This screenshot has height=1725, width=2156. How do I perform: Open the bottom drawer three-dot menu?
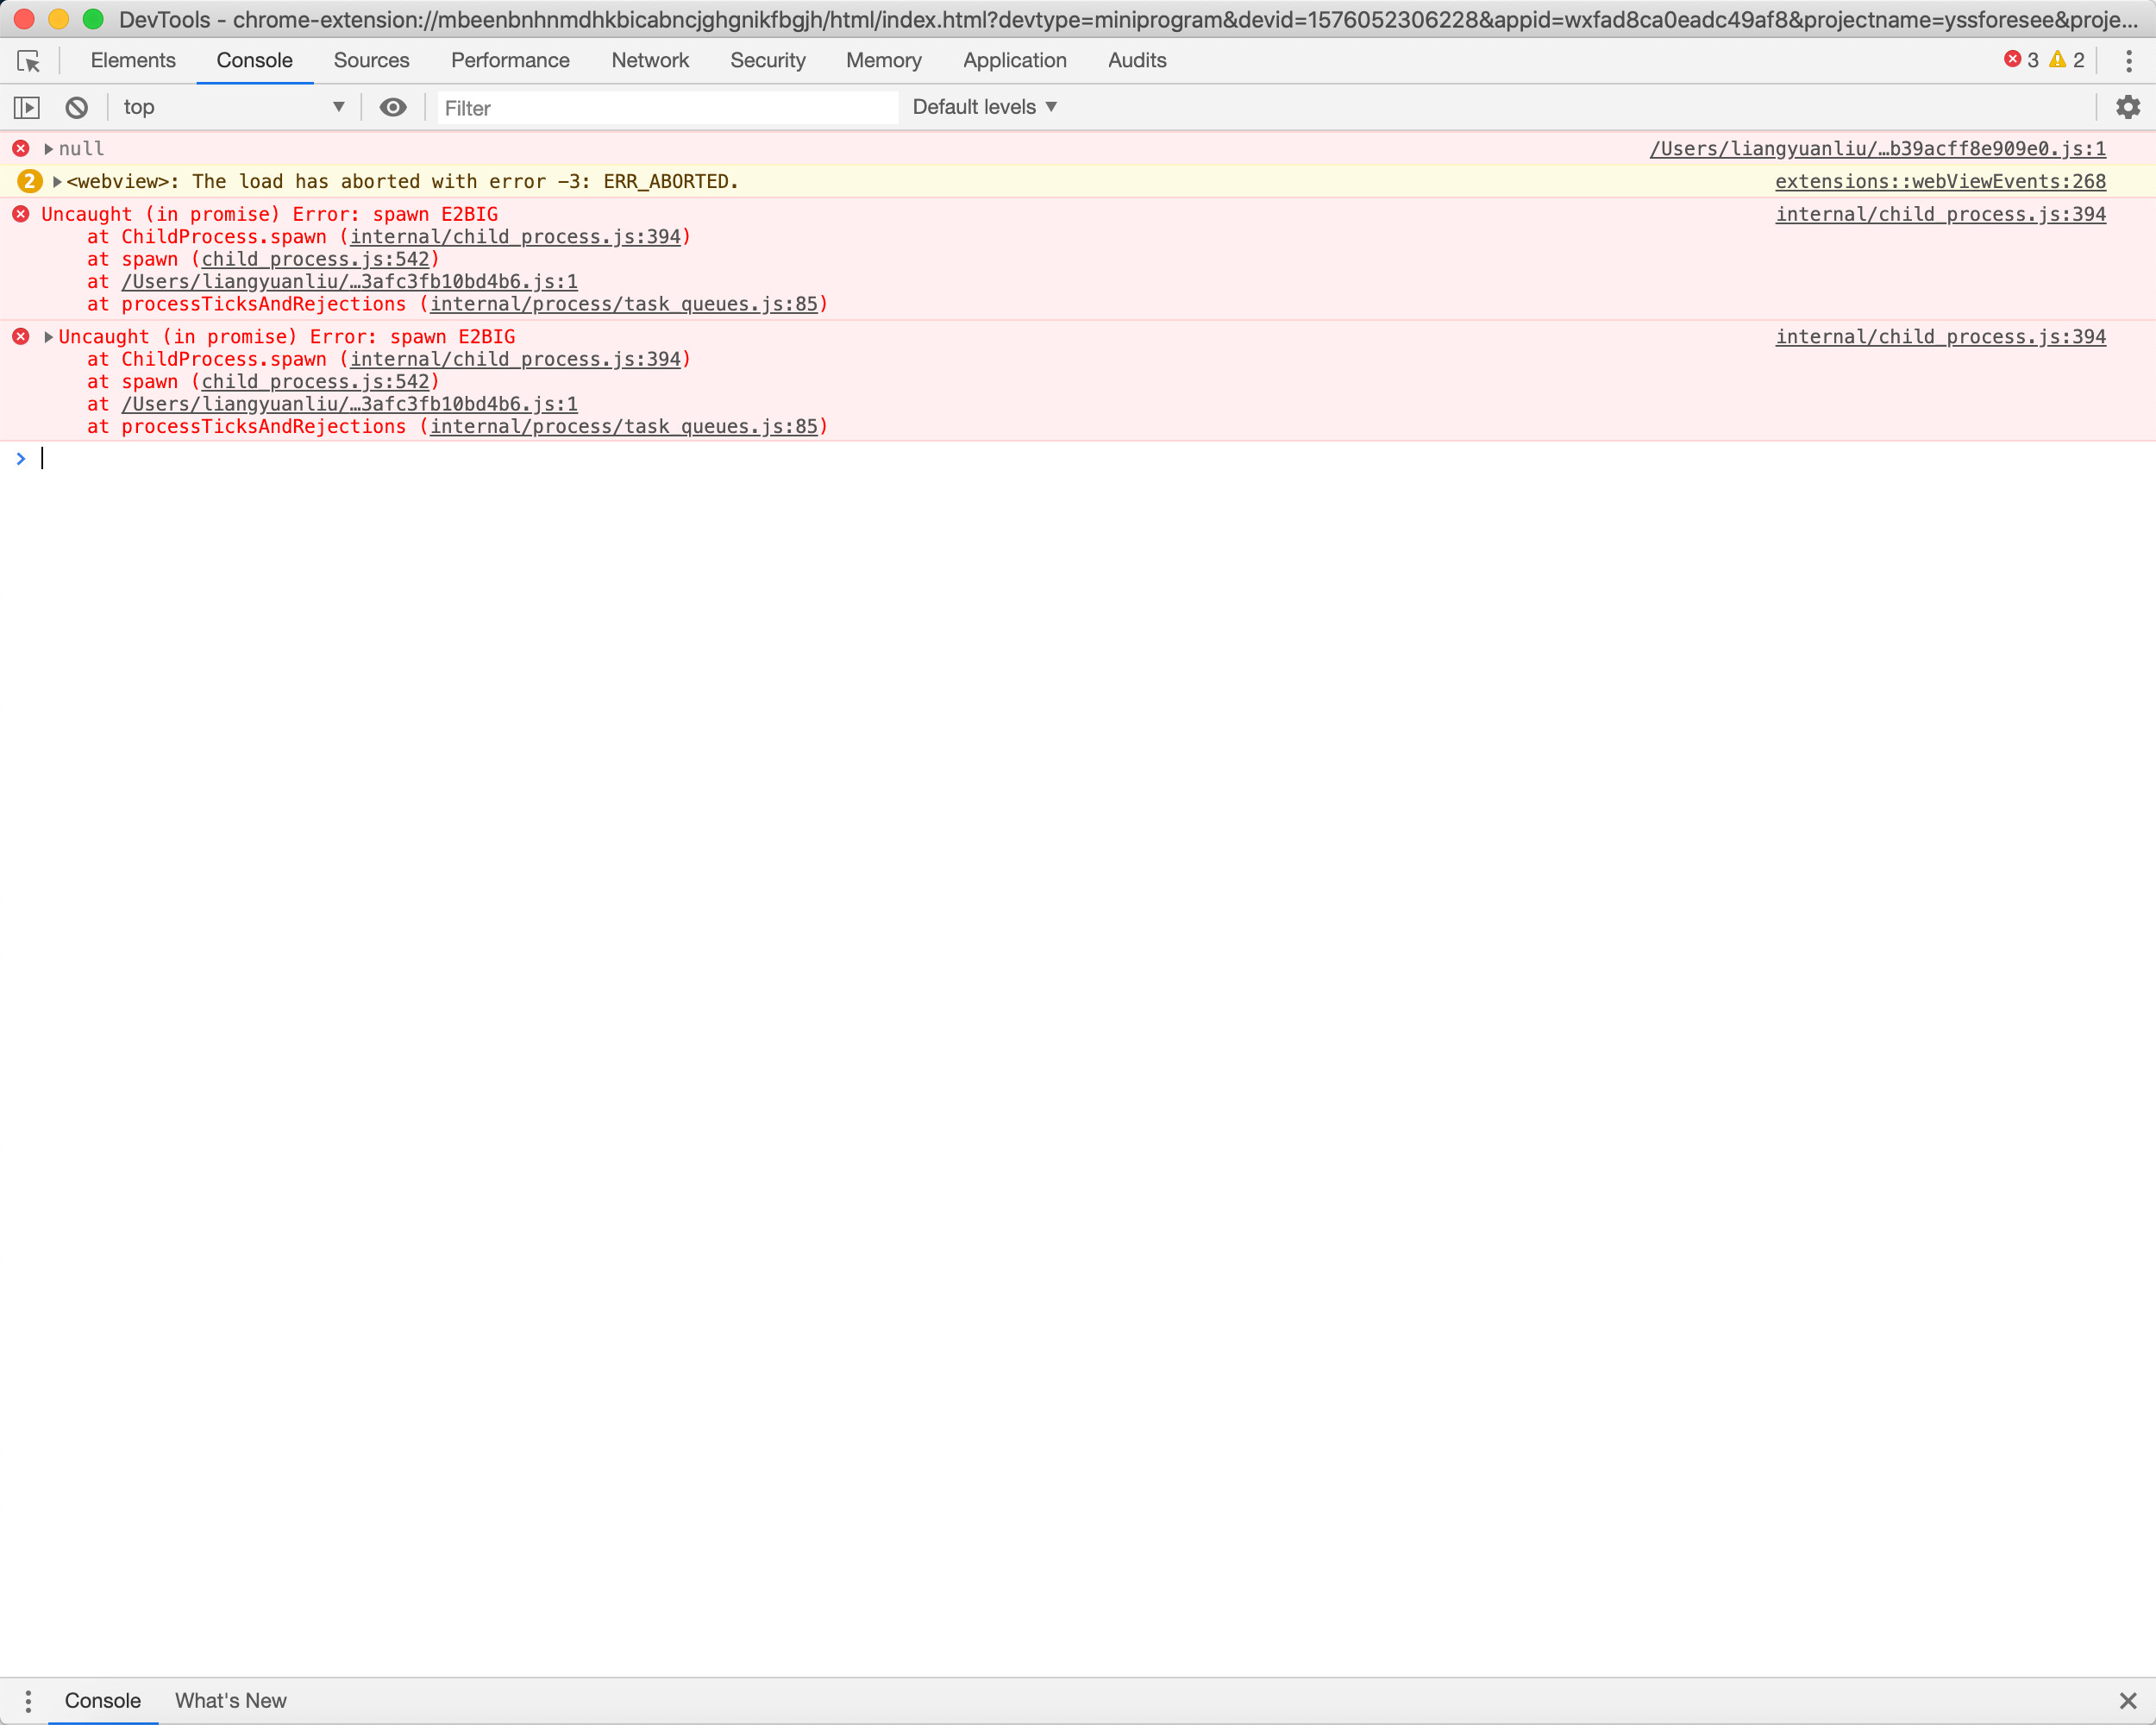(x=28, y=1700)
